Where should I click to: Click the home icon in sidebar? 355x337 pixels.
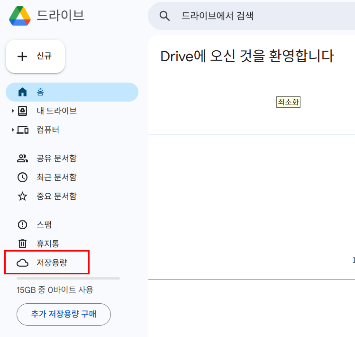tap(22, 92)
